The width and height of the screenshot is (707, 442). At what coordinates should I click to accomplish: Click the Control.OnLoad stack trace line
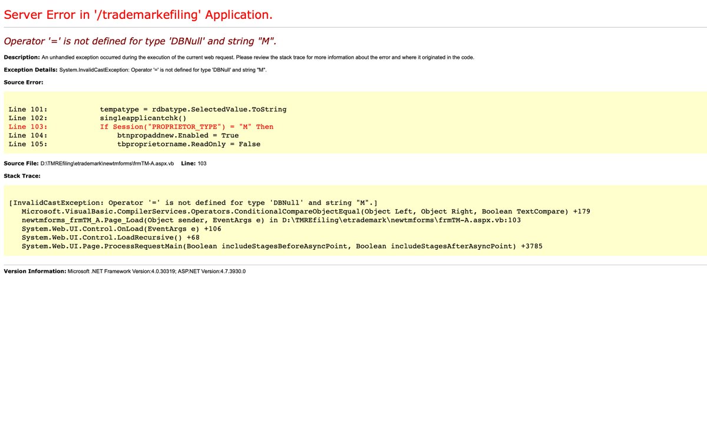pos(121,229)
